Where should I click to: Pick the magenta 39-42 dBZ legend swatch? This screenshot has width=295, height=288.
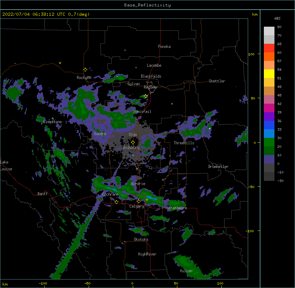pos(269,108)
